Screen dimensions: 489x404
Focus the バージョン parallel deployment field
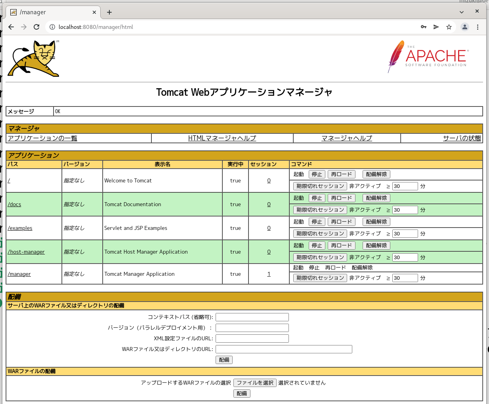(252, 328)
